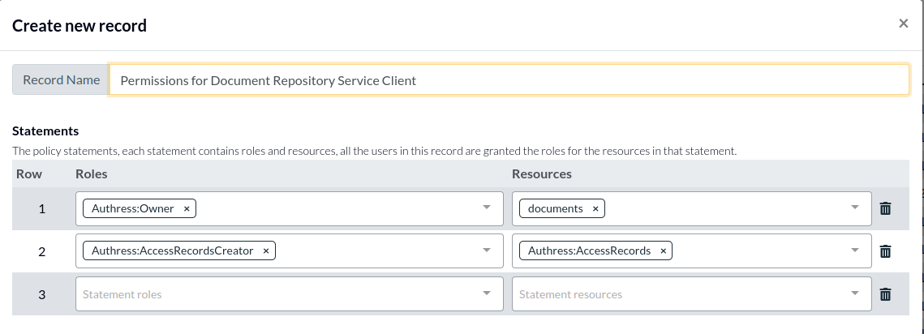Click the Roles column header
This screenshot has height=334, width=924.
91,173
